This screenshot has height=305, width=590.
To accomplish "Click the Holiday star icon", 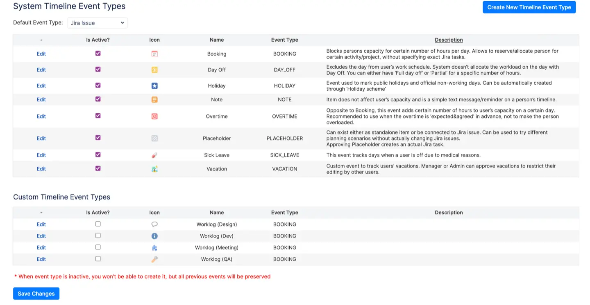I will 154,86.
